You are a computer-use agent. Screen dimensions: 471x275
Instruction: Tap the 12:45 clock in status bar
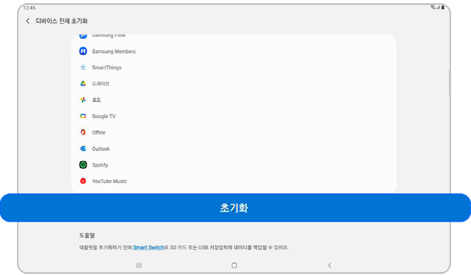pyautogui.click(x=29, y=8)
